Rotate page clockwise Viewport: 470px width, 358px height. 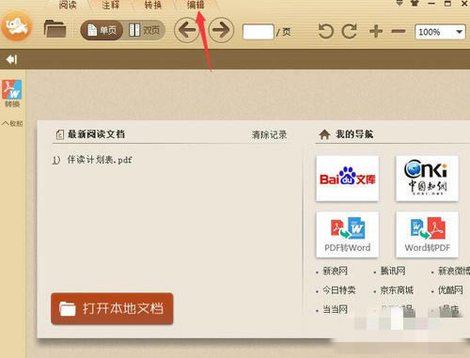[350, 31]
